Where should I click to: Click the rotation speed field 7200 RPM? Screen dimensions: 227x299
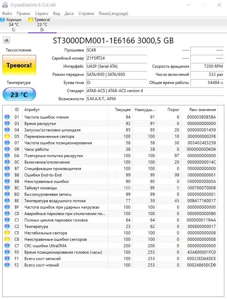pos(207,66)
